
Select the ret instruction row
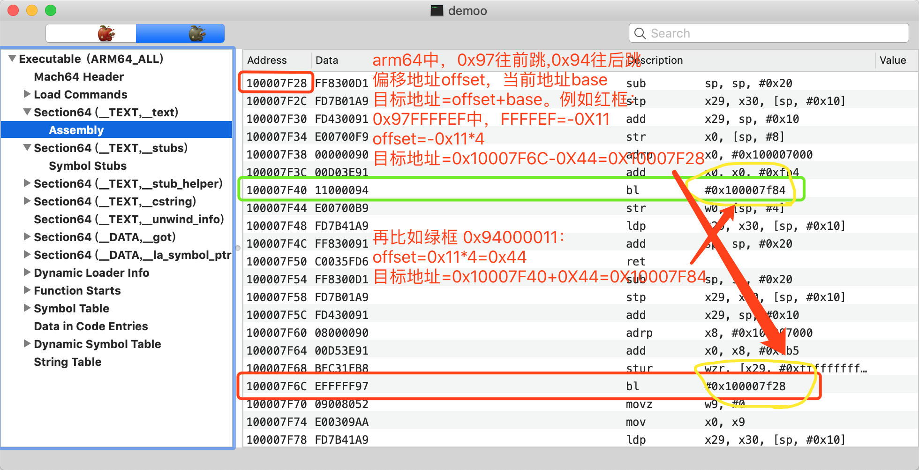point(580,261)
